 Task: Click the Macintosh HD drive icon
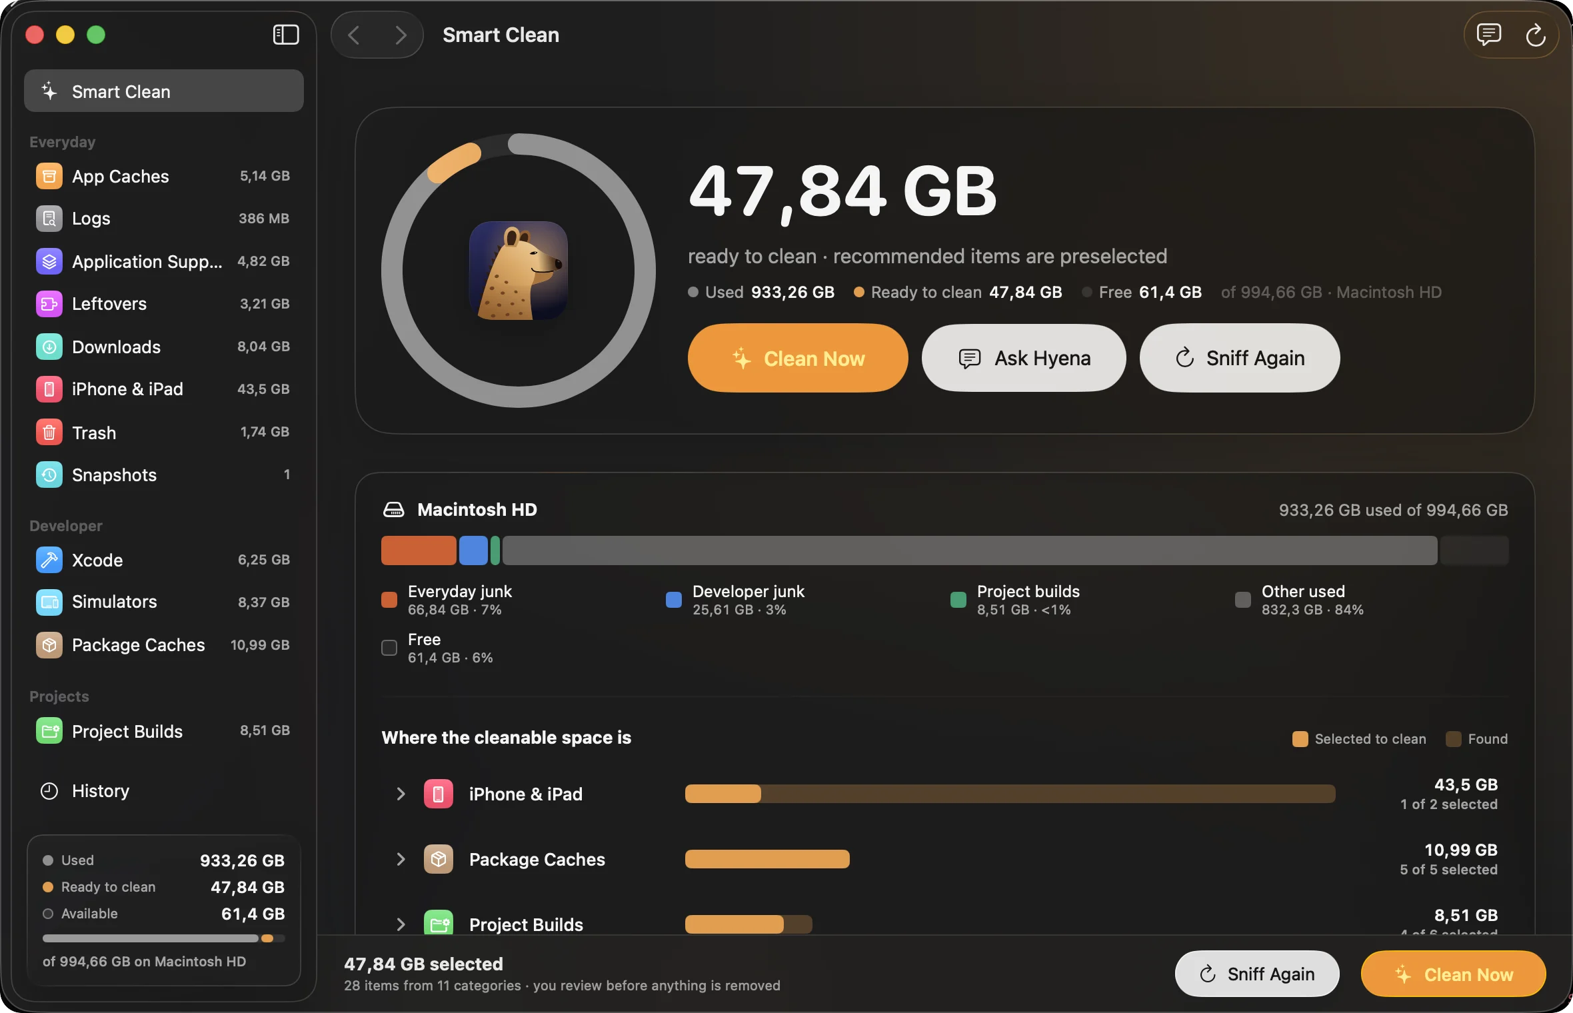394,510
